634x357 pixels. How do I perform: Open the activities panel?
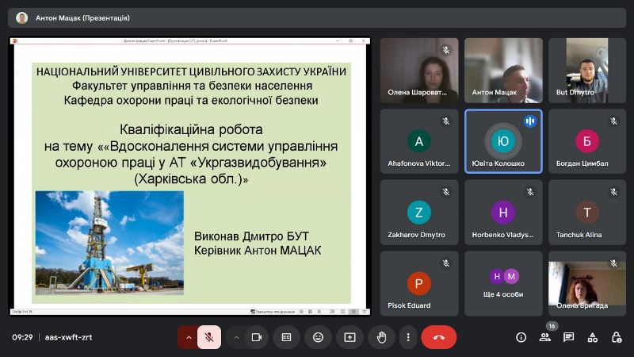(x=592, y=337)
